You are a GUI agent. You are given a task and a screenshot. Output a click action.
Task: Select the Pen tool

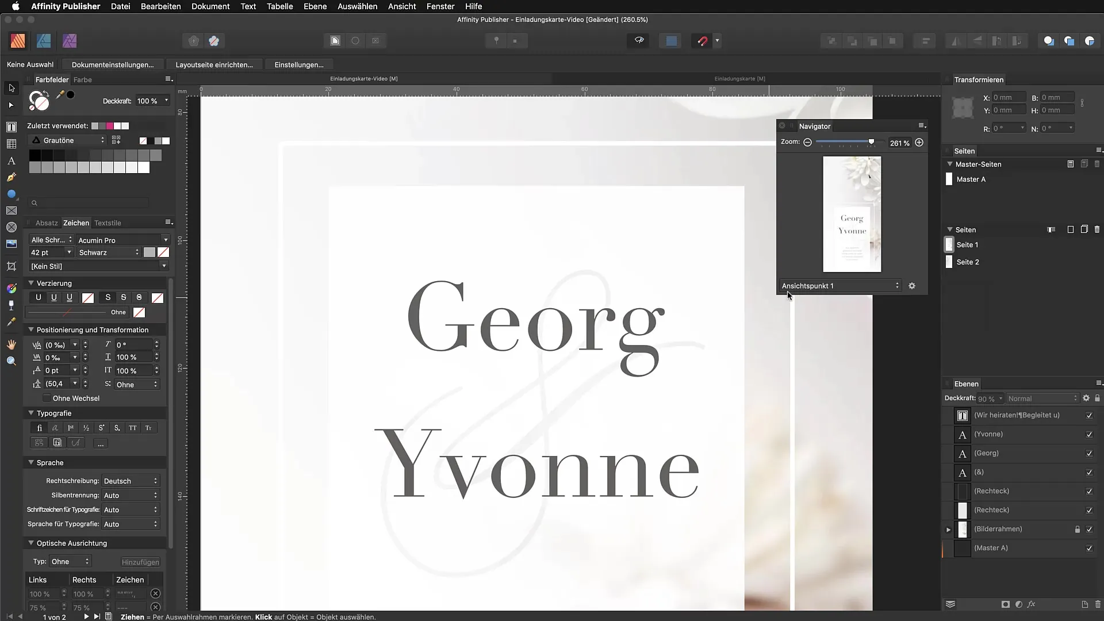point(11,178)
